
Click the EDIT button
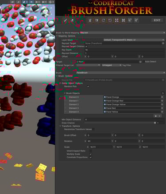pos(157,20)
